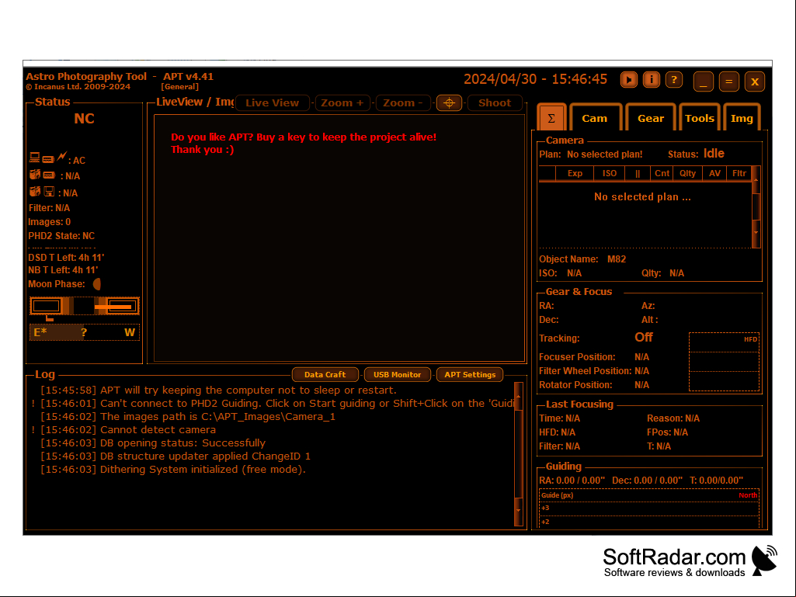Click the M82 object name field
796x597 pixels.
[x=617, y=259]
